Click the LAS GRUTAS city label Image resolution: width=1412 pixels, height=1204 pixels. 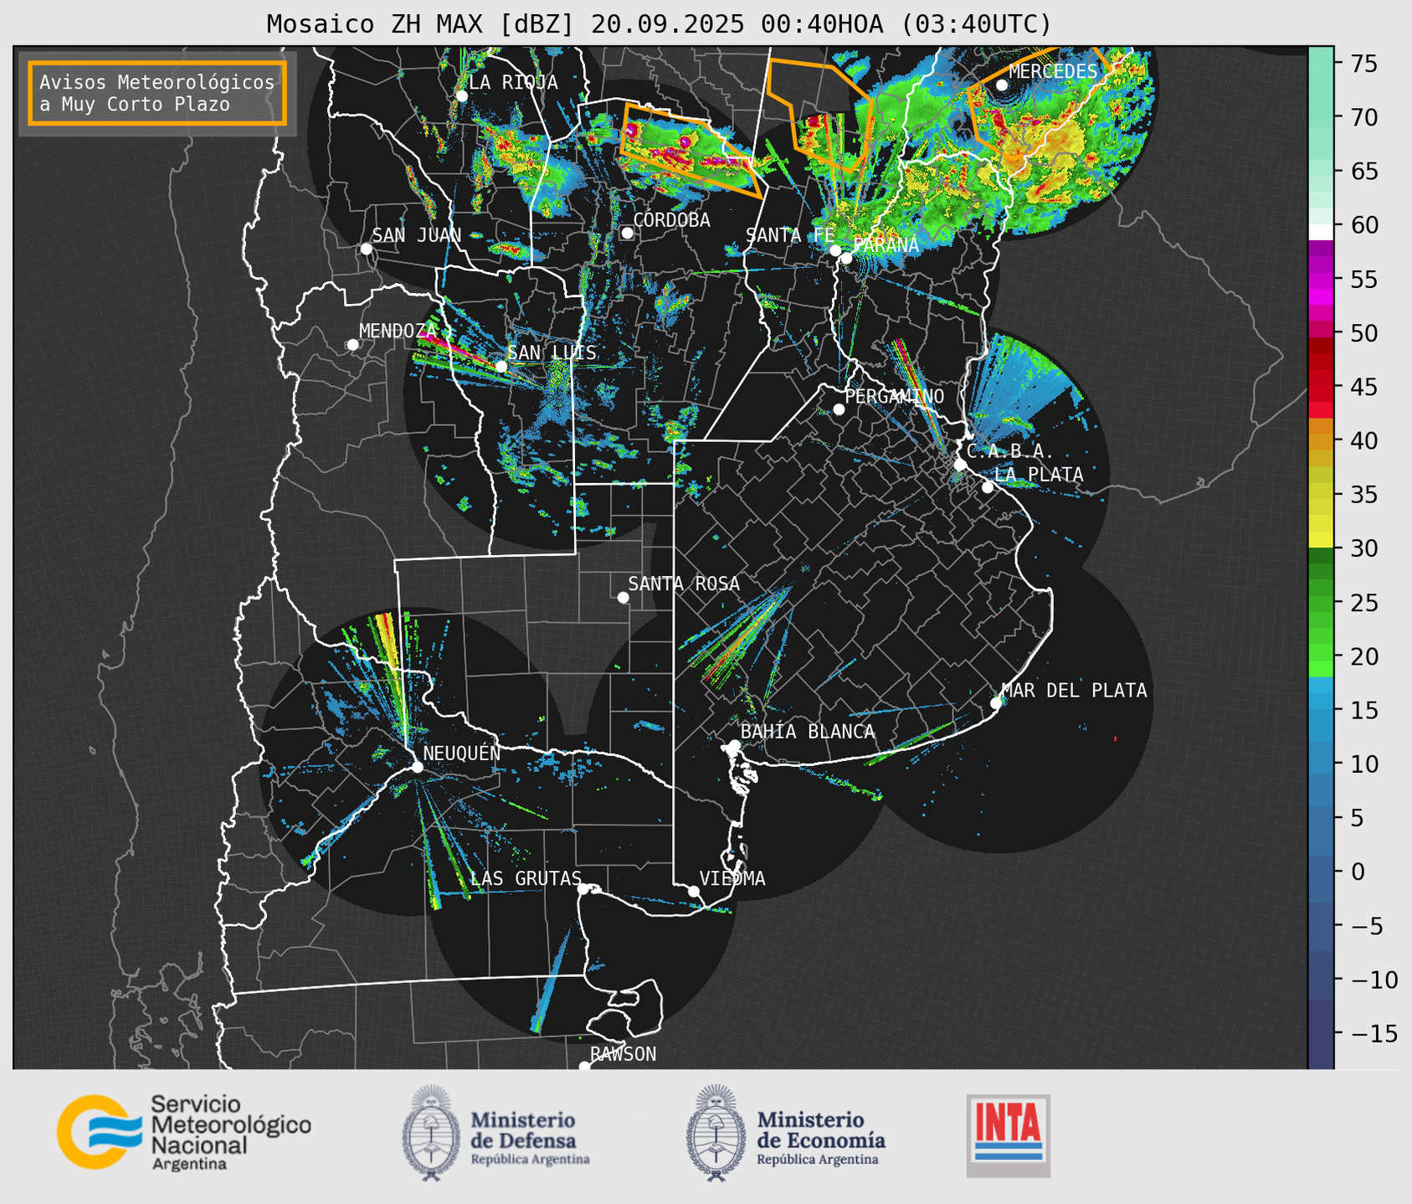coord(526,878)
